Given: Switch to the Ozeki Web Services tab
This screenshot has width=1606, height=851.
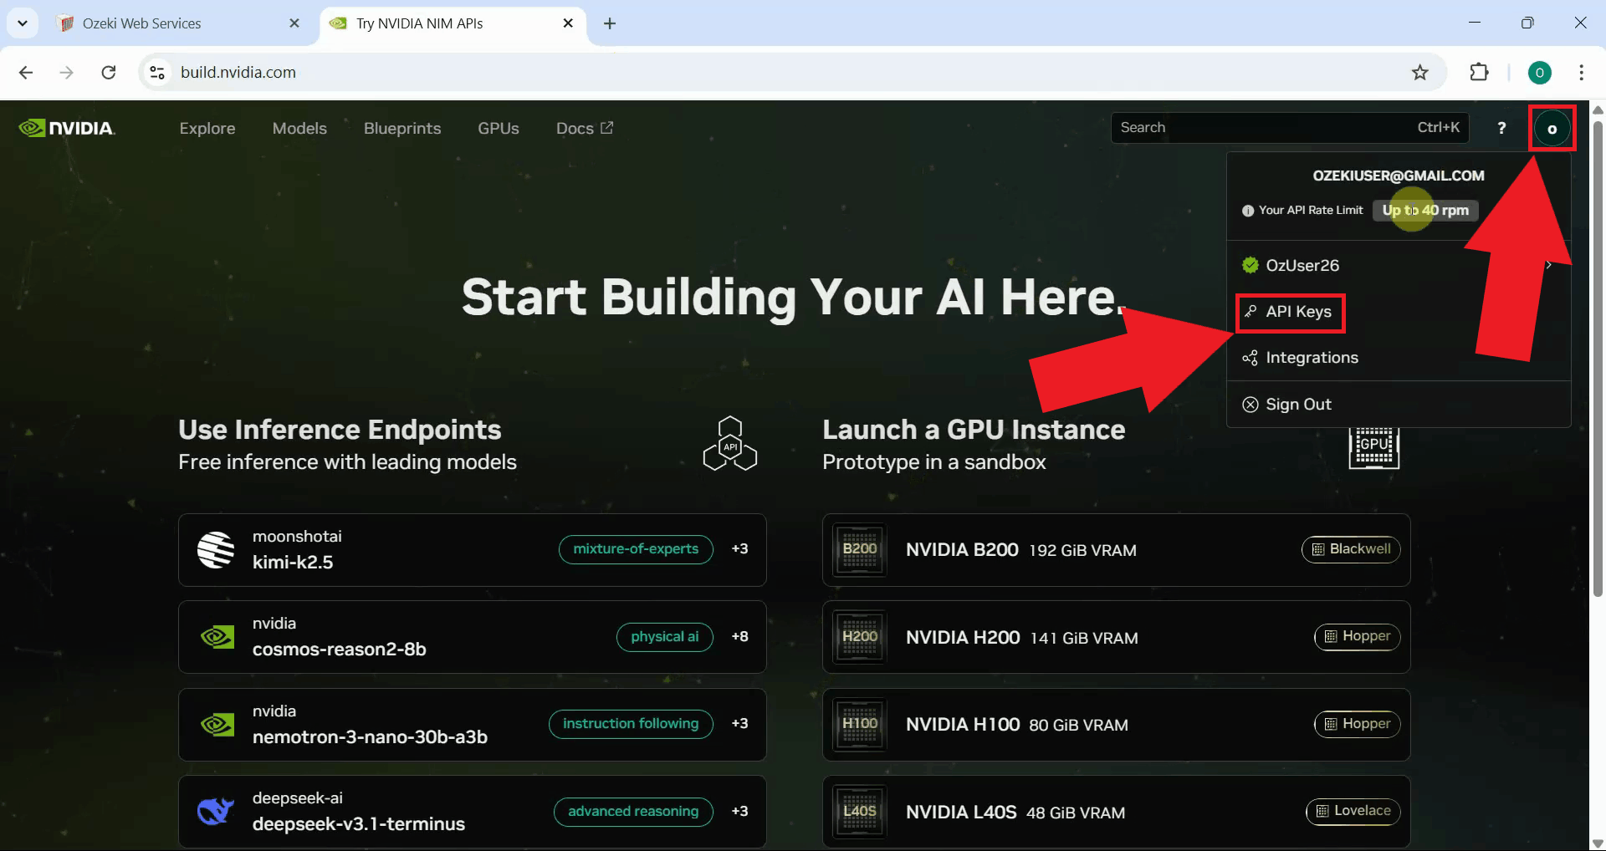Looking at the screenshot, I should pos(142,23).
